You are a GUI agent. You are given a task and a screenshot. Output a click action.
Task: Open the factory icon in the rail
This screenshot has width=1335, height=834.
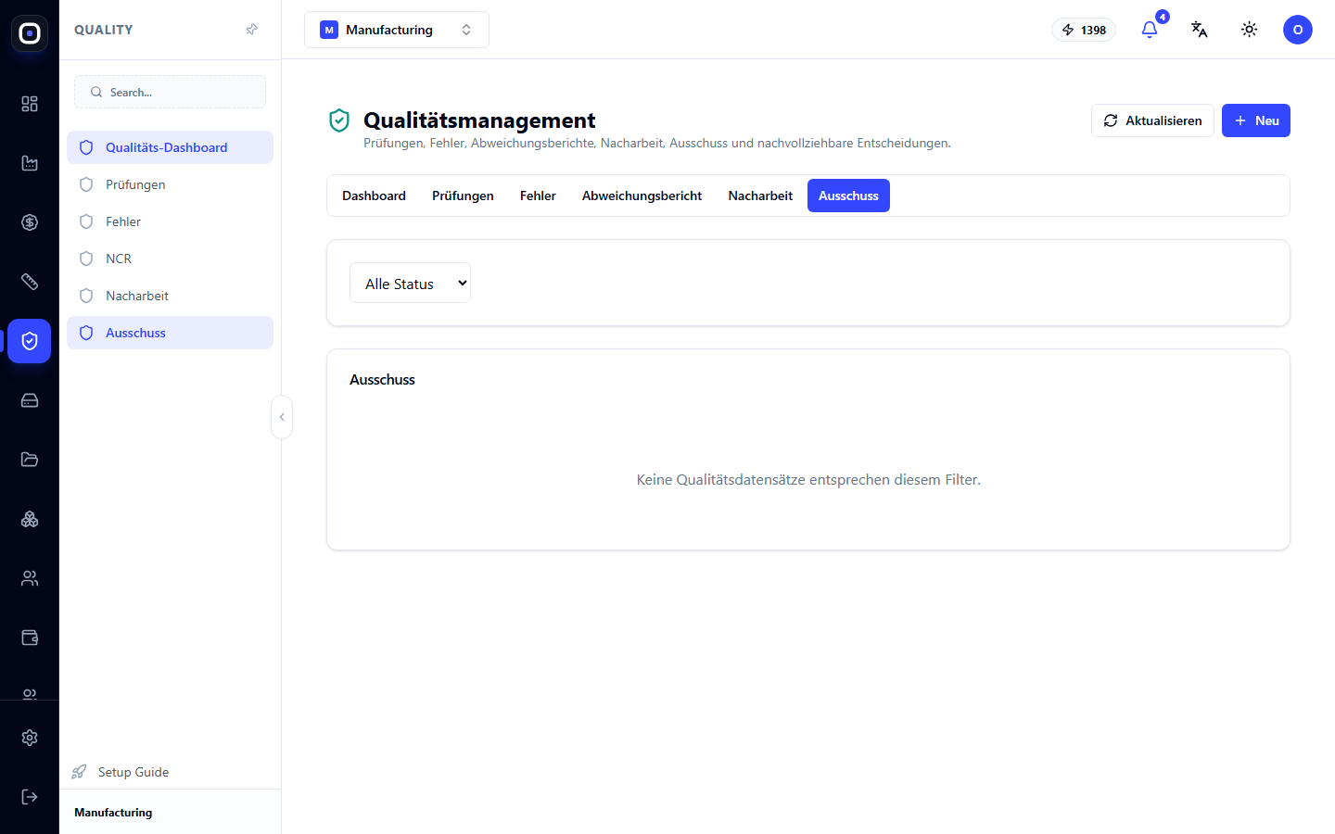click(x=30, y=163)
